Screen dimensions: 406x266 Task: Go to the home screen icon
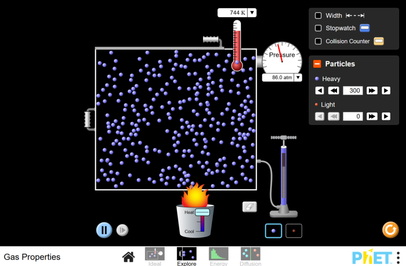coord(129,257)
